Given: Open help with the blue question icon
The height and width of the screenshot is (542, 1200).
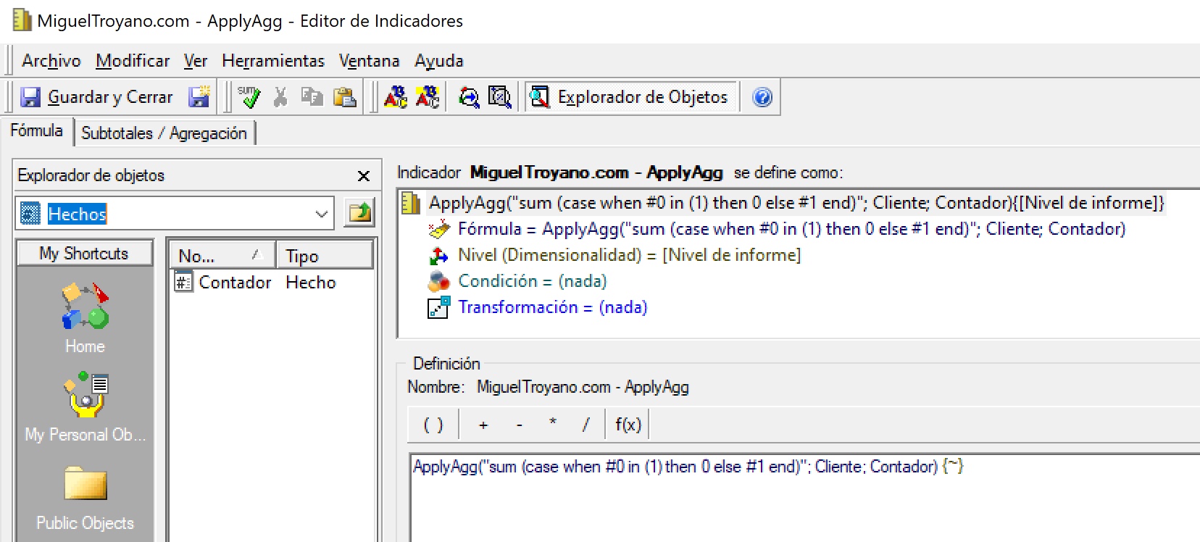Looking at the screenshot, I should 762,97.
